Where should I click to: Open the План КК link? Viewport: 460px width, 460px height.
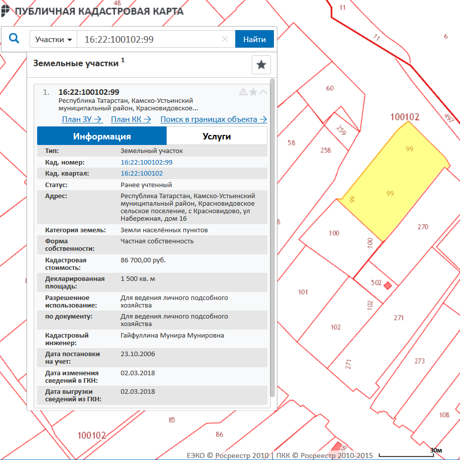tap(131, 119)
